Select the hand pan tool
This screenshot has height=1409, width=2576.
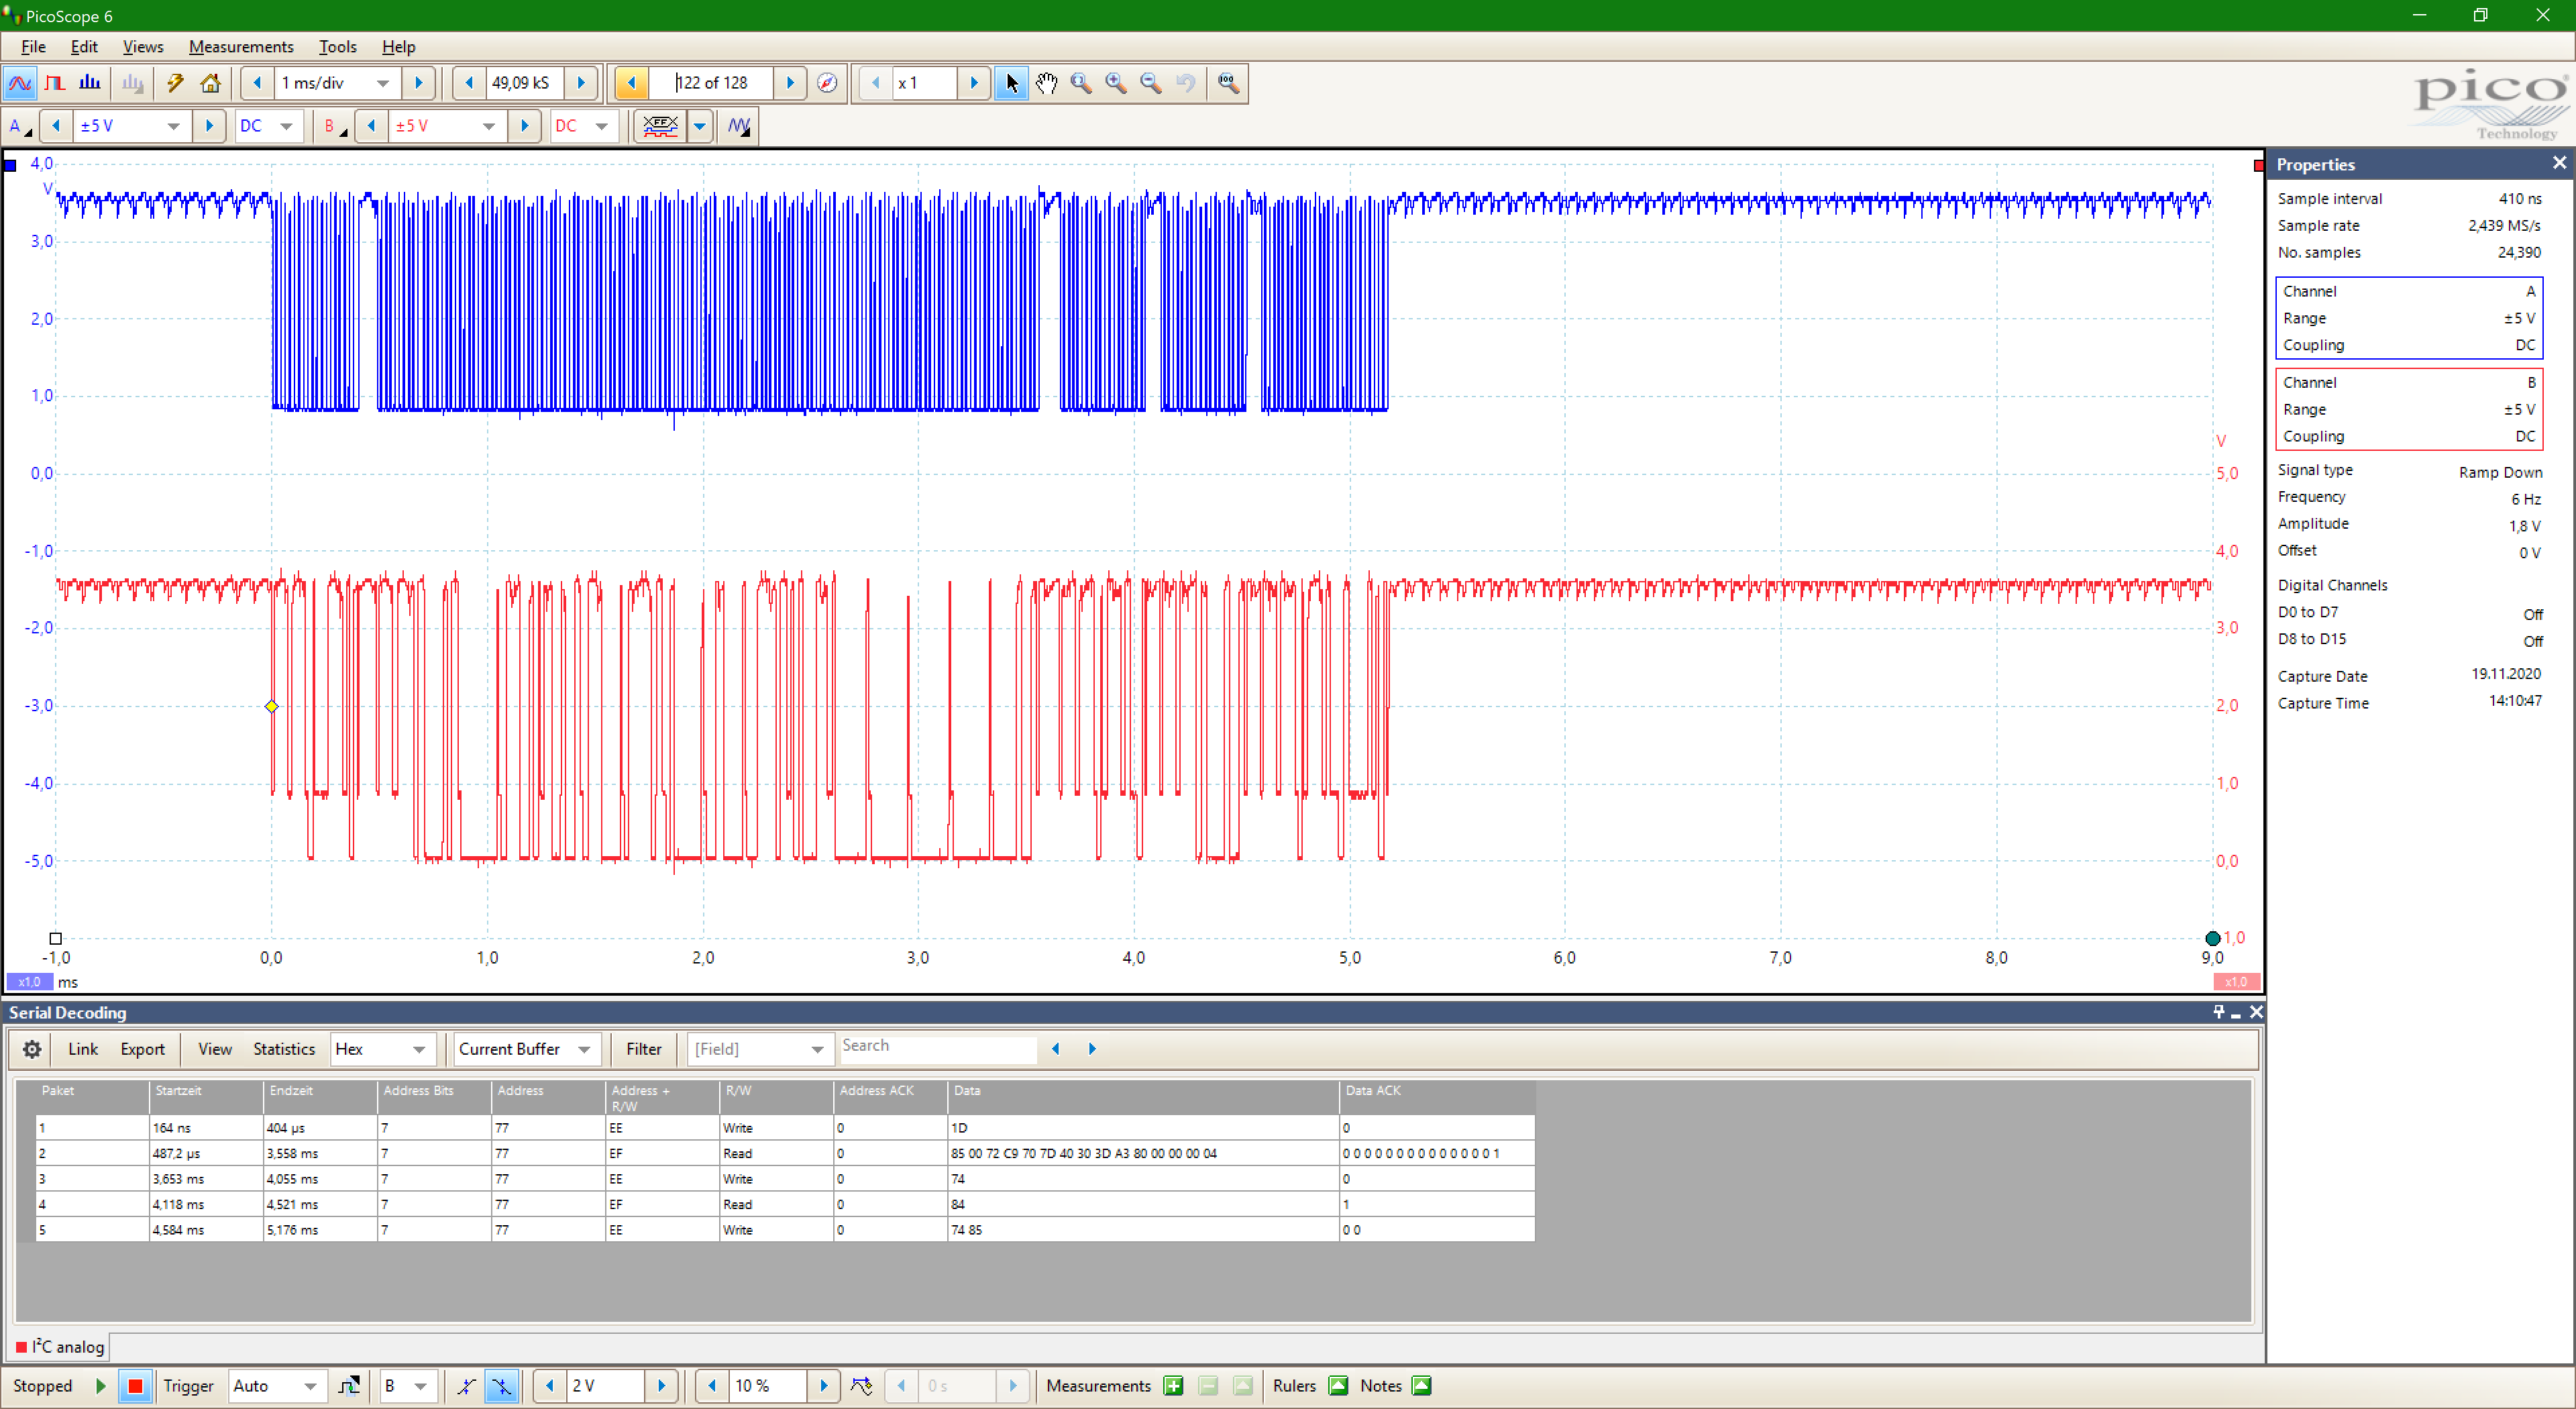1046,83
